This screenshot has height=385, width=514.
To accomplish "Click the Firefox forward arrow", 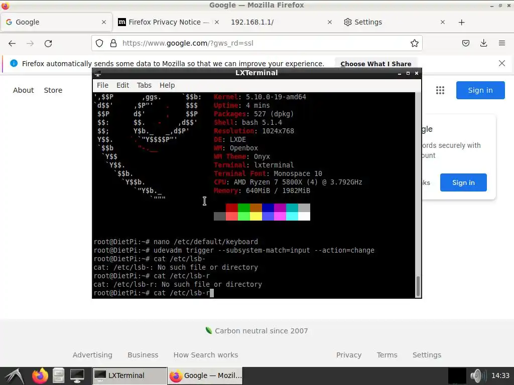I will pos(30,43).
